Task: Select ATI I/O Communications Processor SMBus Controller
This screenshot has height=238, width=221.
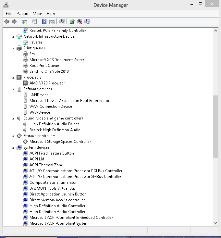Action: tap(75, 177)
